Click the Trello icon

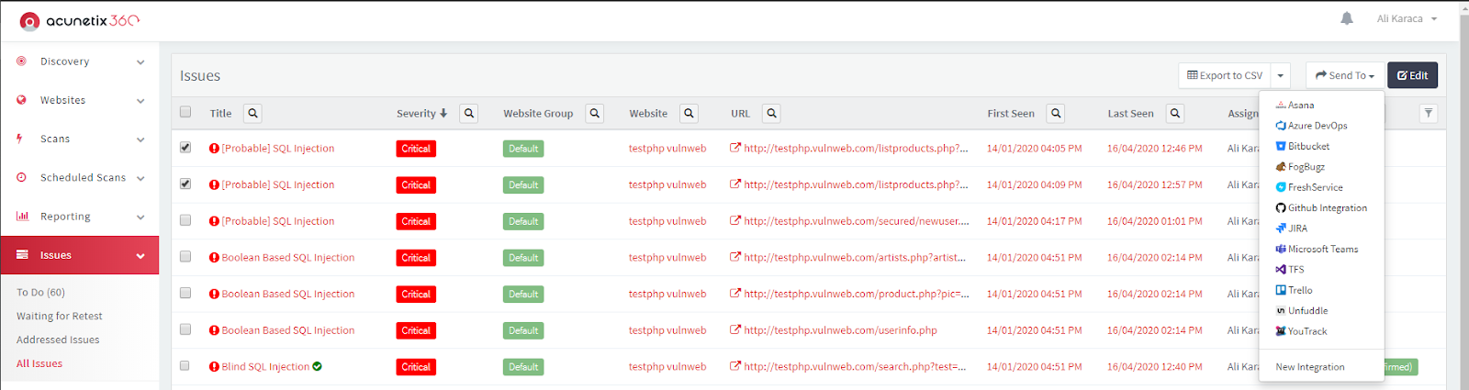point(1281,290)
